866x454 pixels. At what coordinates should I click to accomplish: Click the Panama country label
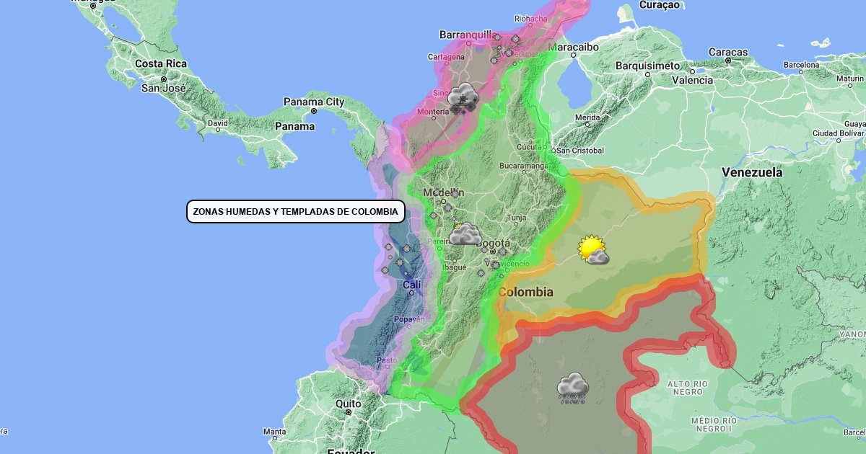pyautogui.click(x=294, y=126)
